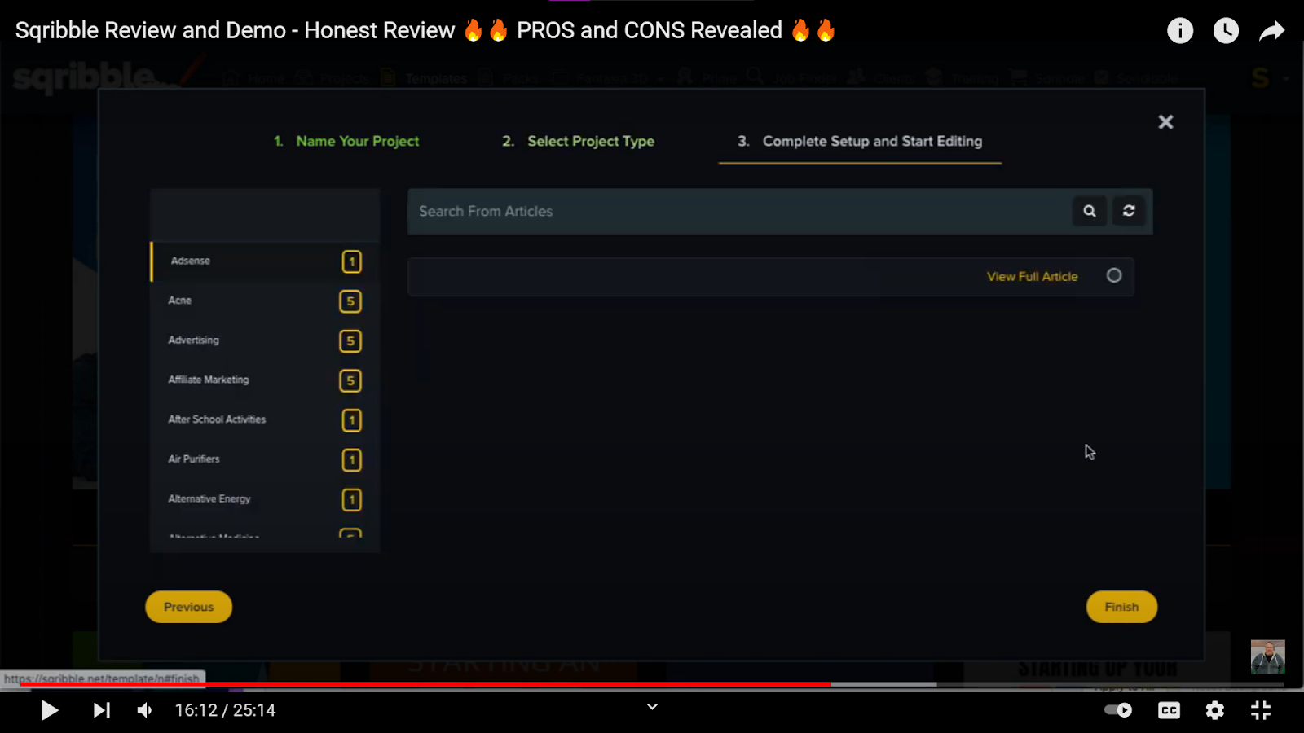Image resolution: width=1304 pixels, height=733 pixels.
Task: Toggle the autoplay switch
Action: [1118, 710]
